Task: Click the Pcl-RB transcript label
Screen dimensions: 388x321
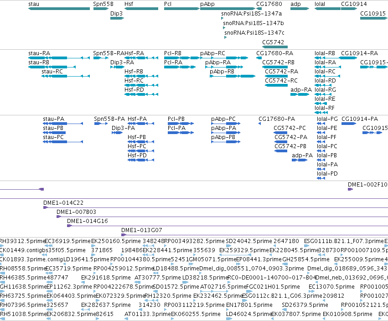Action: pos(173,53)
